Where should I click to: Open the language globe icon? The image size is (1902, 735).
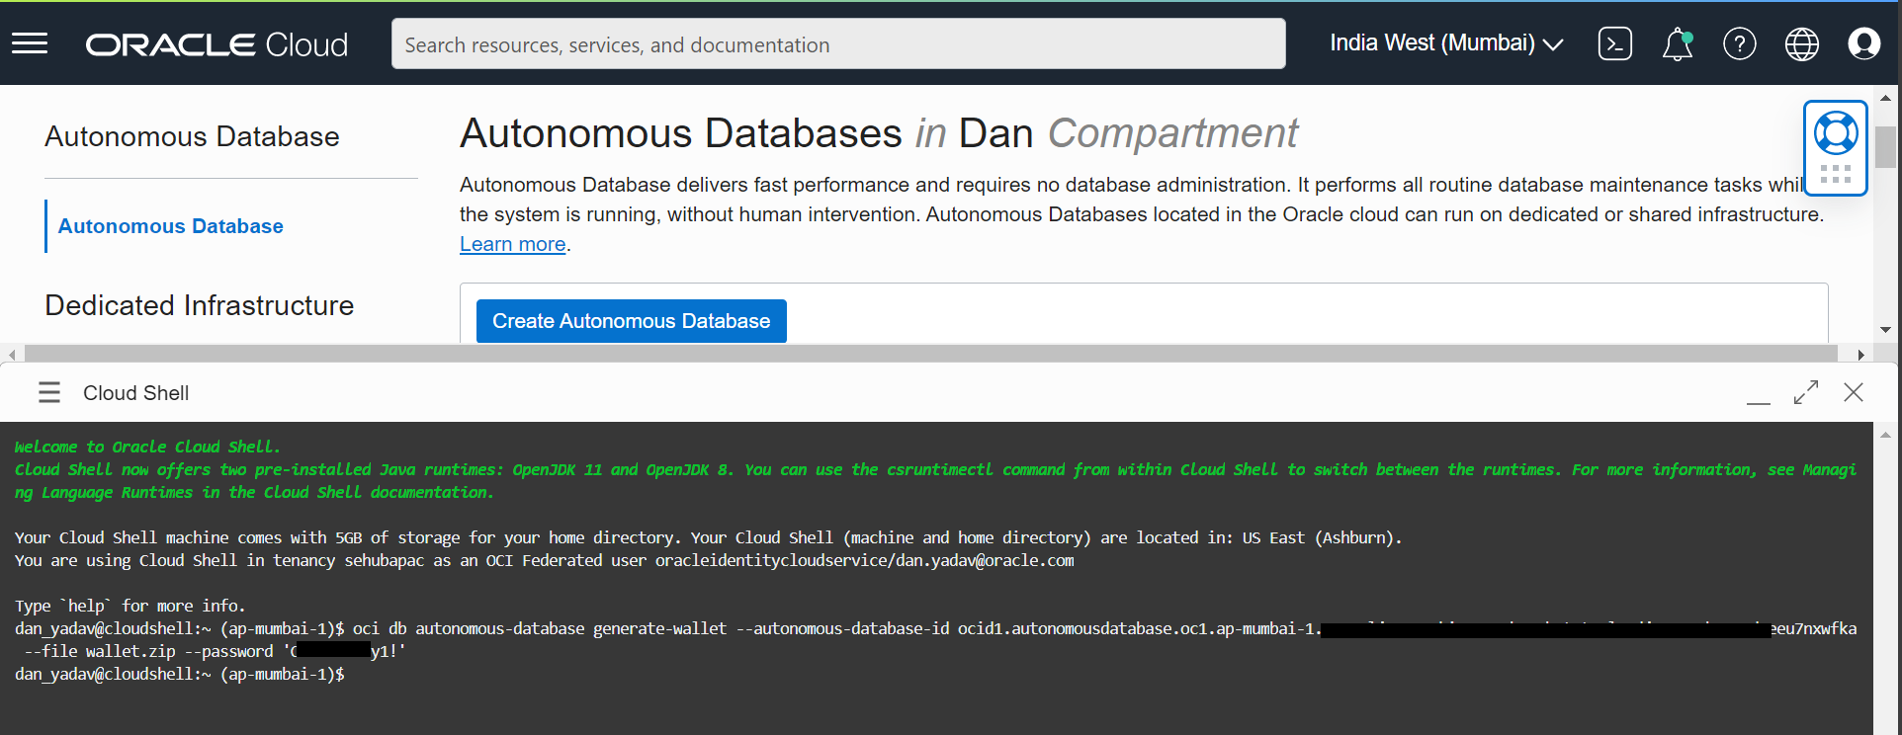click(x=1802, y=43)
